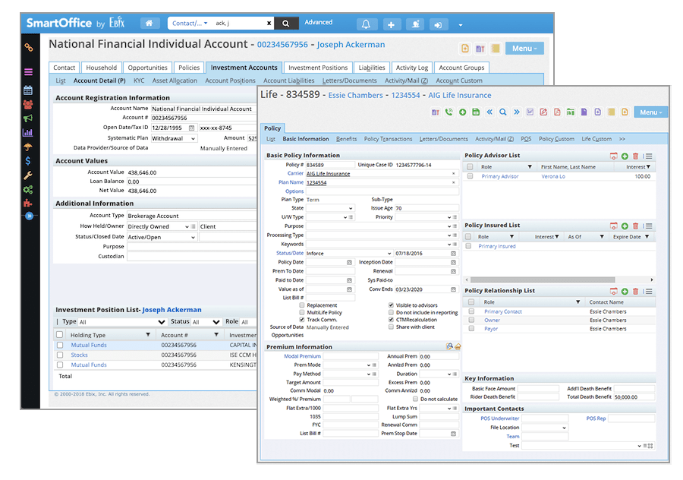Open the Joseph Ackerman link in the title
683x480 pixels.
[x=351, y=45]
